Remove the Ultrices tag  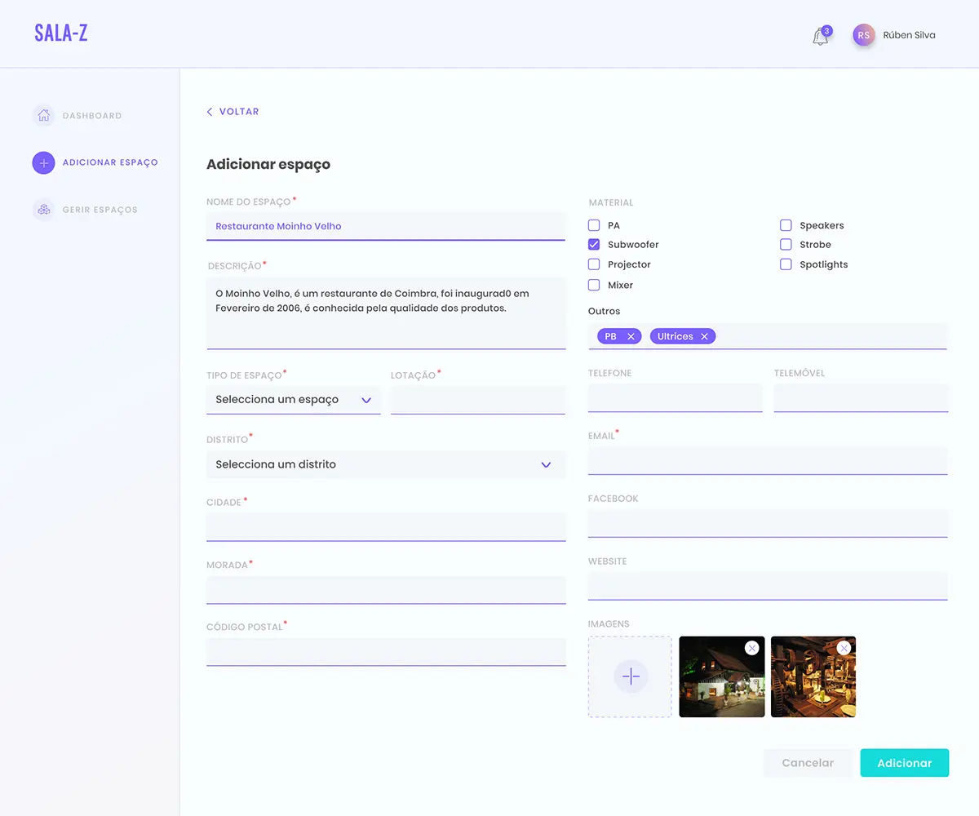(704, 336)
